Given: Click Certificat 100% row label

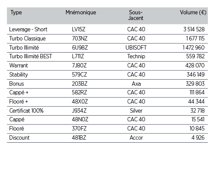Looking at the screenshot, I should 26,111.
